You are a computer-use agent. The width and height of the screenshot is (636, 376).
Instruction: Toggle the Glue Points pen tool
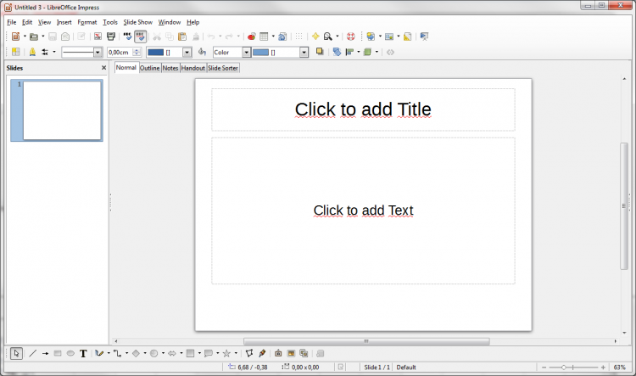click(x=262, y=354)
